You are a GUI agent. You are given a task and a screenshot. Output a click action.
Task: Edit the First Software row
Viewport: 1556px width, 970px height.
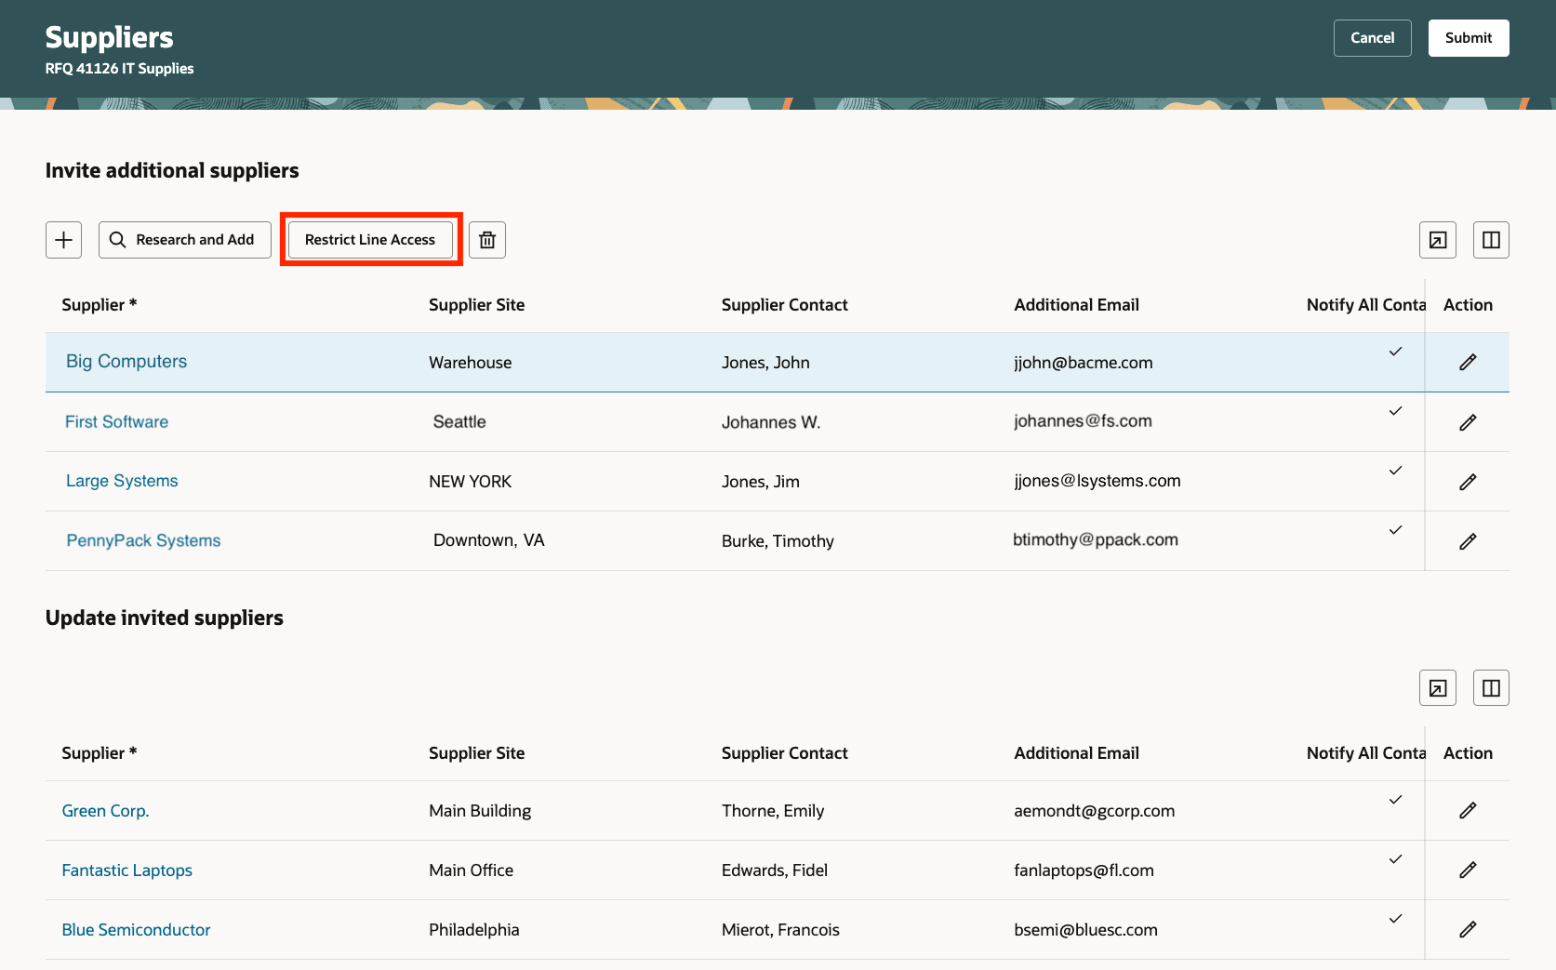[x=1468, y=422]
